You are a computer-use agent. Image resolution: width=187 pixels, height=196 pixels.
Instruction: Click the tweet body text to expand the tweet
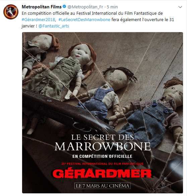(x=98, y=20)
